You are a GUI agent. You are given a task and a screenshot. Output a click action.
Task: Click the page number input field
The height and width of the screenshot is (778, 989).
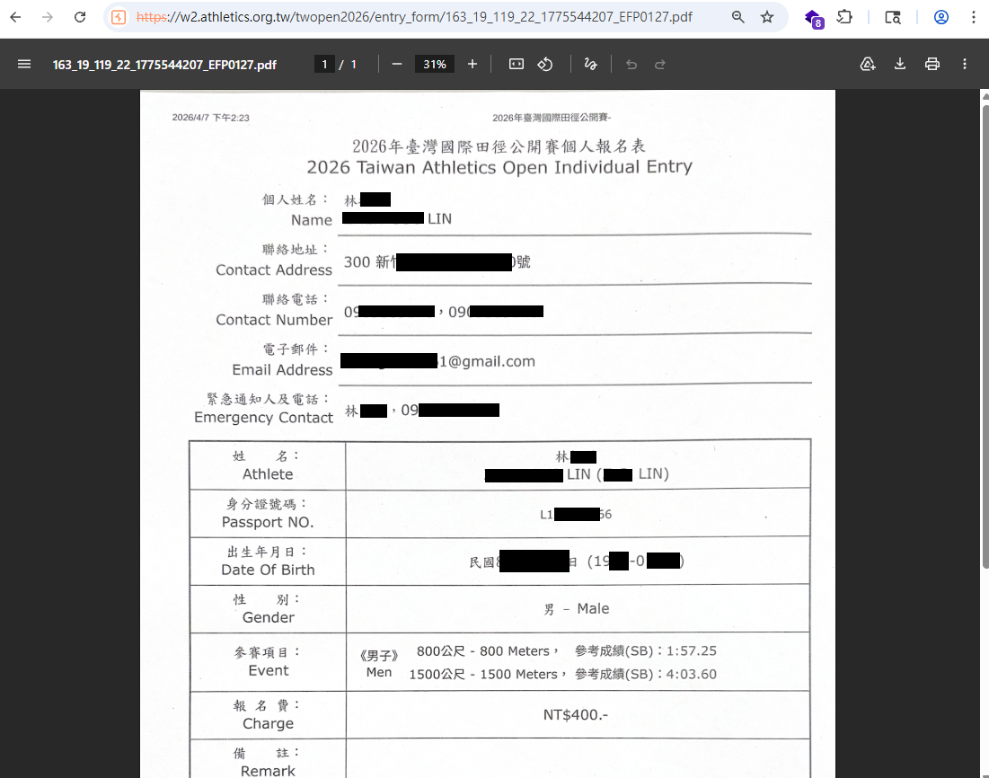pos(324,65)
